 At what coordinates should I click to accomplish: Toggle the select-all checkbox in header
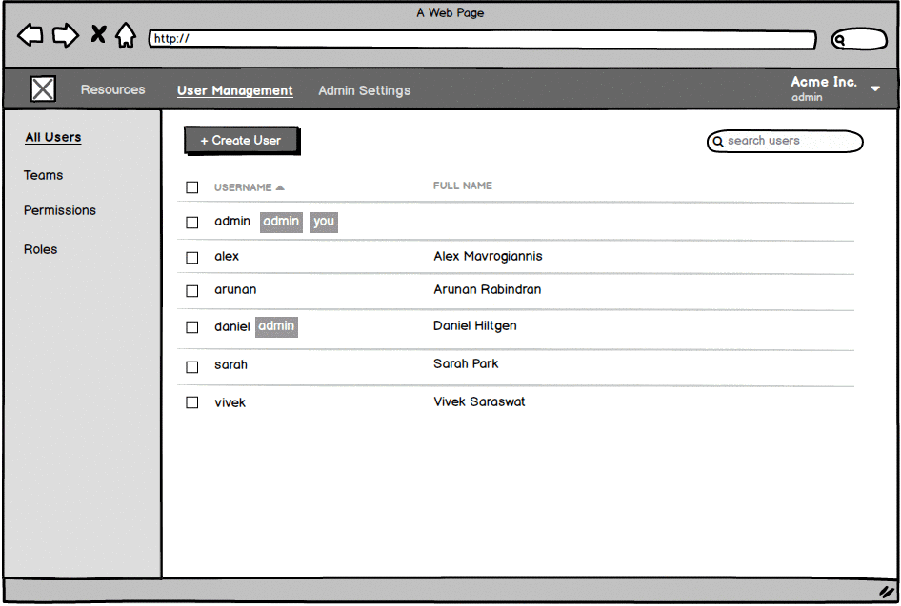click(x=192, y=187)
